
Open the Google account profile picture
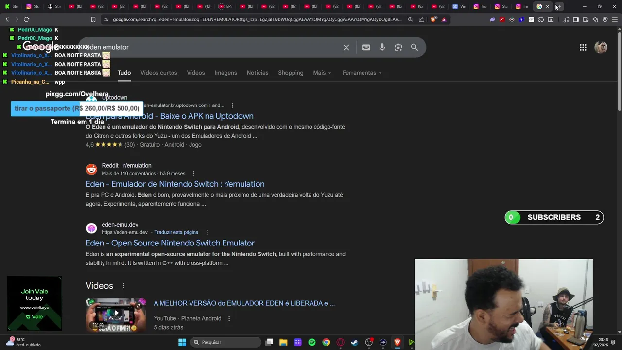pos(601,47)
